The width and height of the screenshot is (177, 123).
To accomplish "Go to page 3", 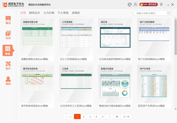I will pyautogui.click(x=90, y=117).
